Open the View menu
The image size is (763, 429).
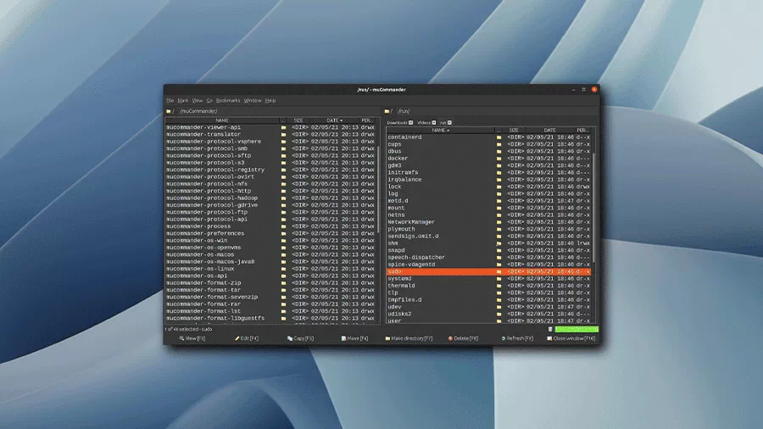pyautogui.click(x=197, y=101)
